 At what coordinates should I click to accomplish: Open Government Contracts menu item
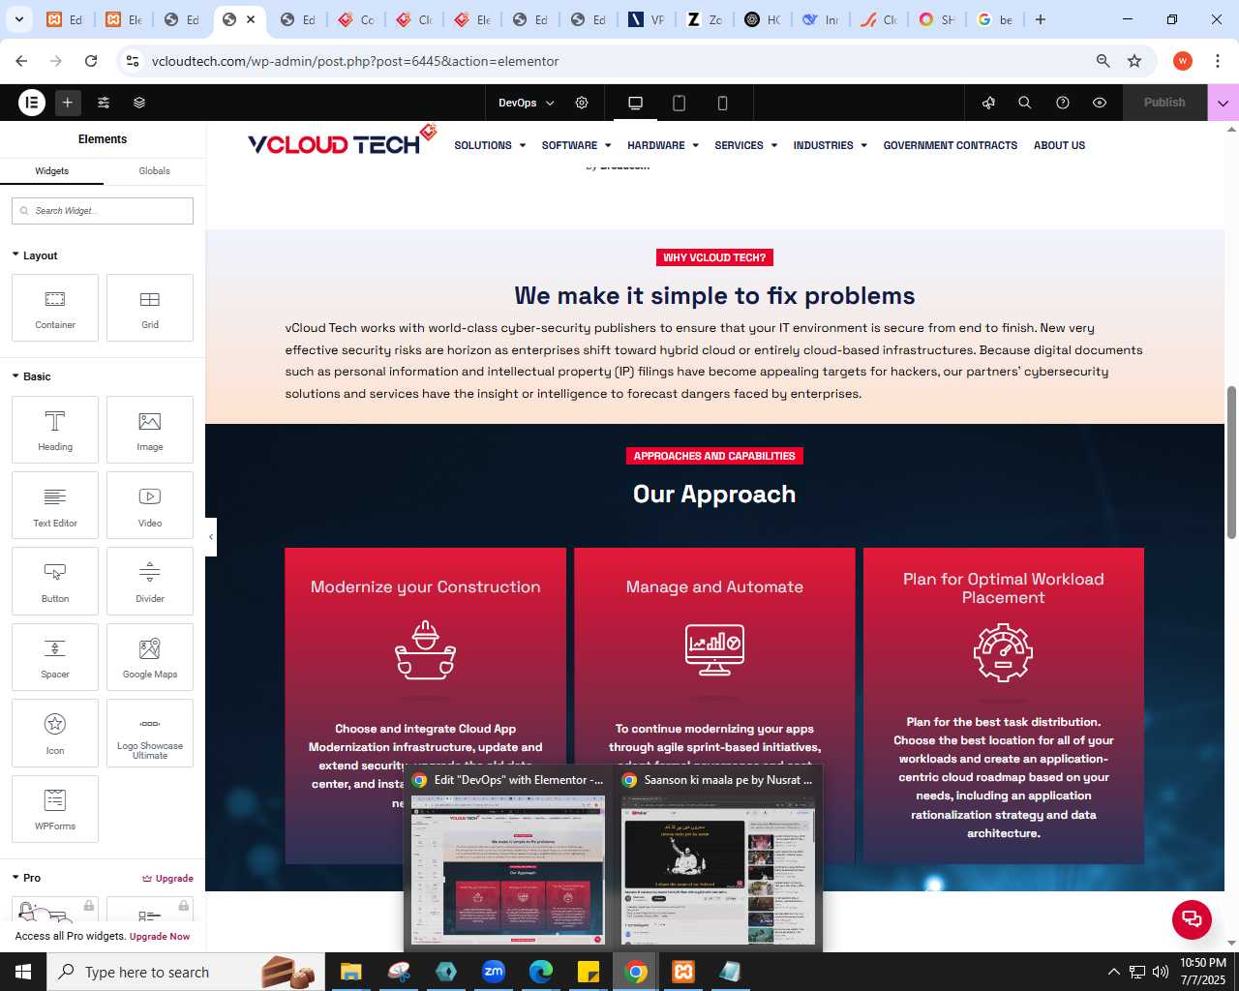[x=950, y=145]
